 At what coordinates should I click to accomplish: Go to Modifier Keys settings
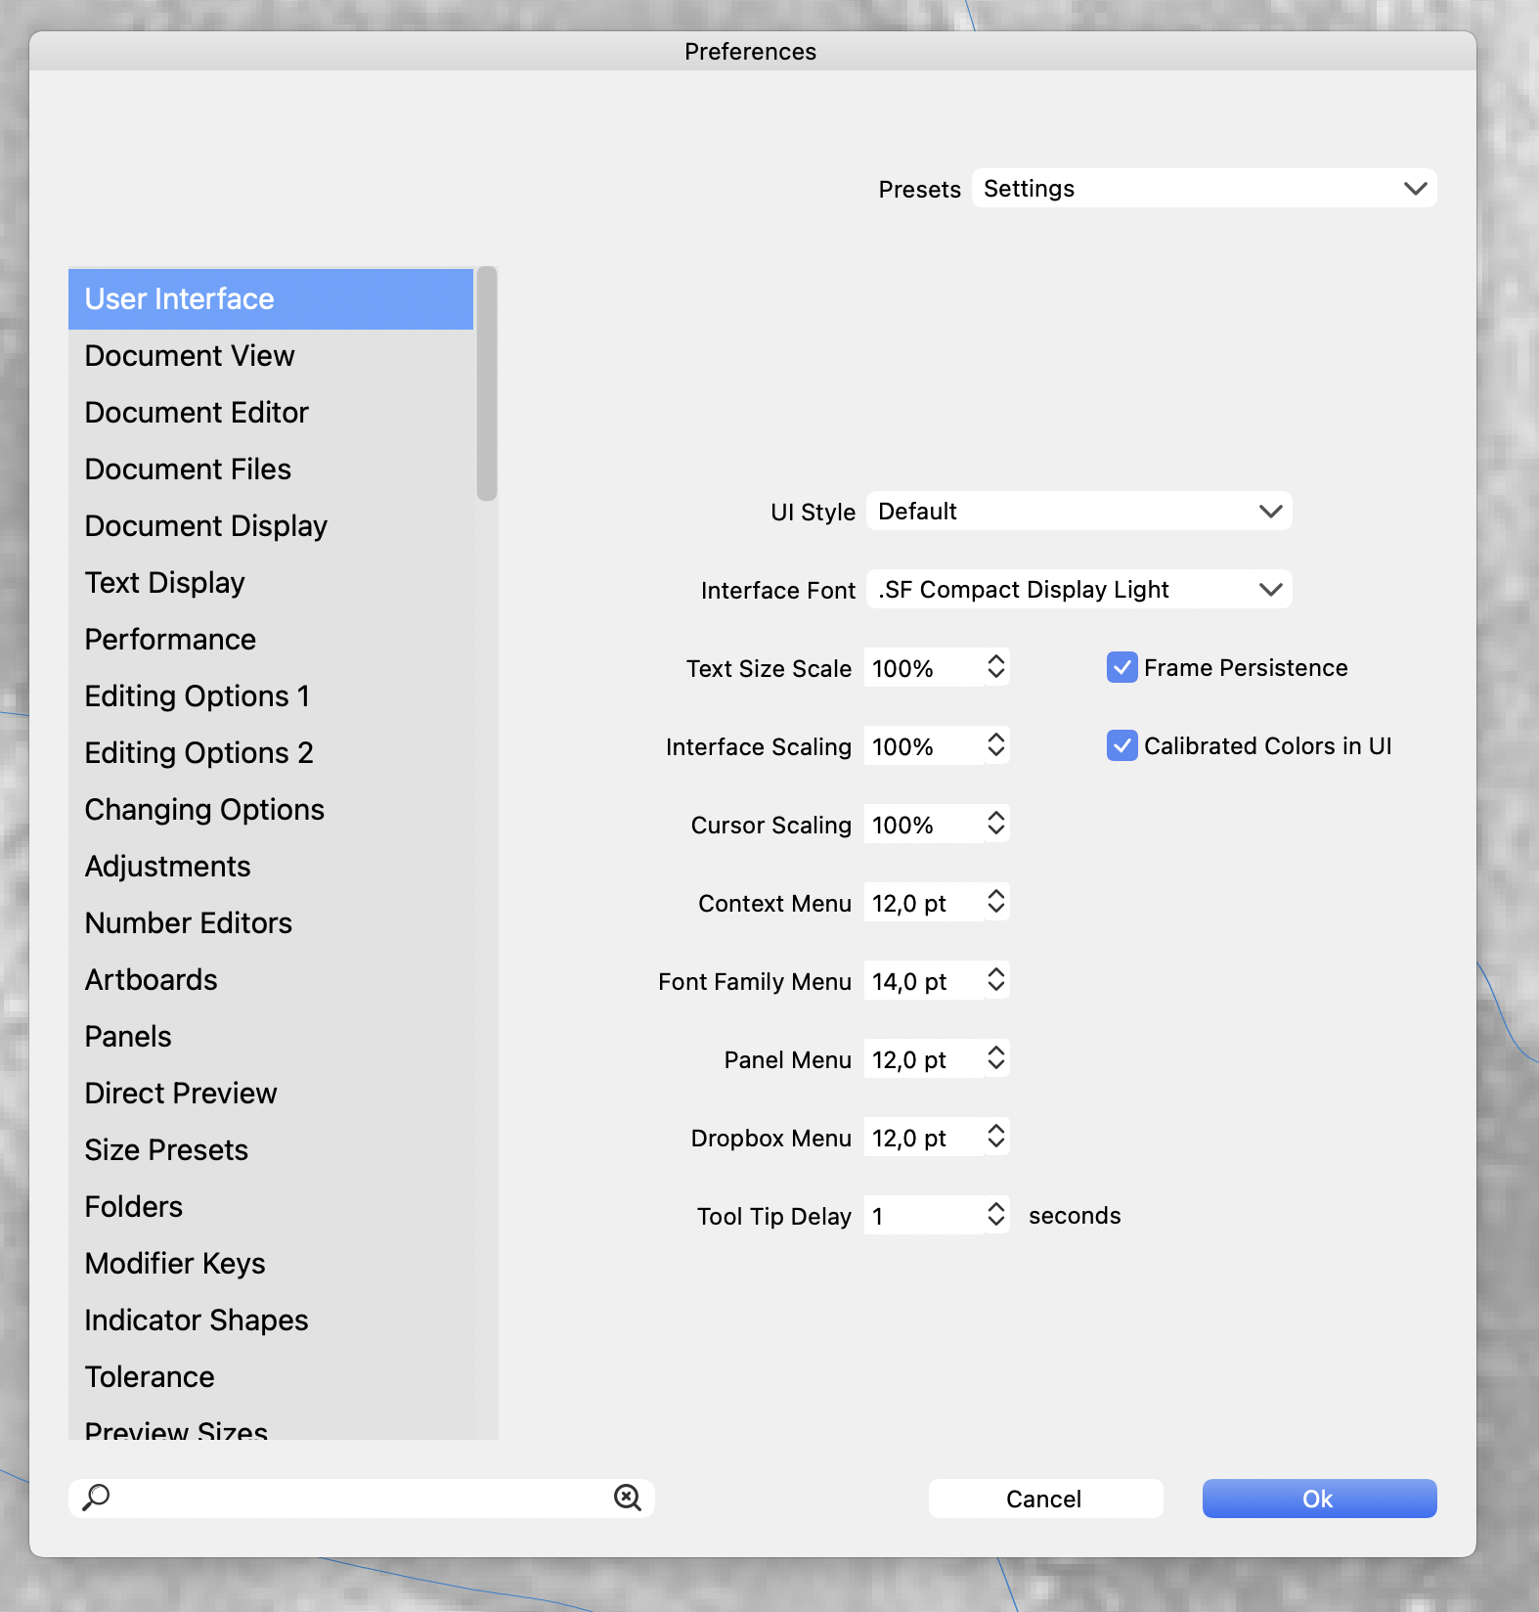click(x=175, y=1264)
